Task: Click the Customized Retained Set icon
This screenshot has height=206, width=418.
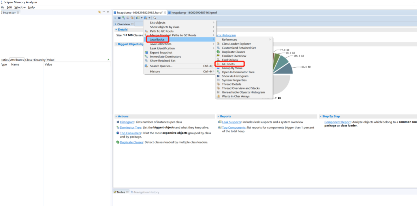Action: (219, 48)
